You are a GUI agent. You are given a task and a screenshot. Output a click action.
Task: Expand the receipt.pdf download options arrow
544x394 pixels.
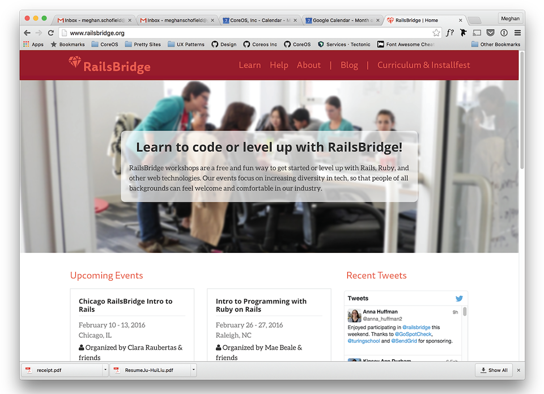click(x=105, y=370)
